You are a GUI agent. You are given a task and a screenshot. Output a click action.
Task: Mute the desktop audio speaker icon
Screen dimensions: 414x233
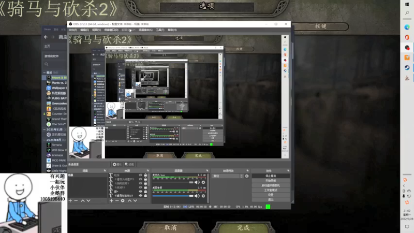(197, 196)
